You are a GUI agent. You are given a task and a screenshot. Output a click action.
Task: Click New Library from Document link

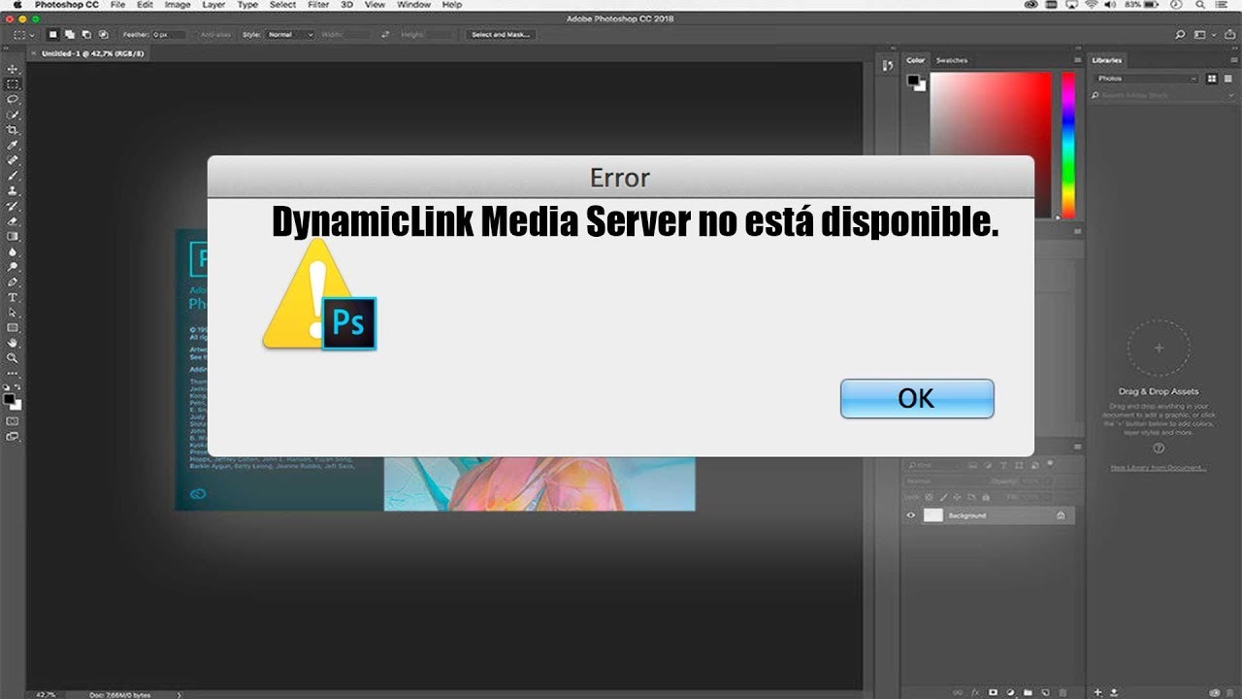[x=1159, y=468]
